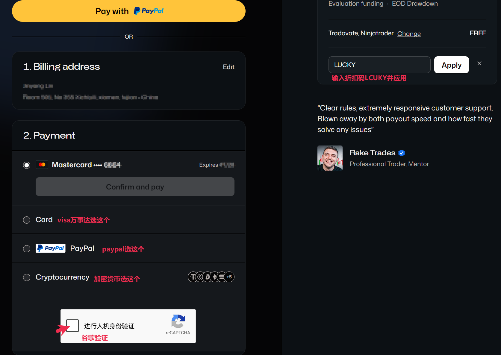Click the Rake Trades name
Image resolution: width=501 pixels, height=355 pixels.
(x=373, y=153)
